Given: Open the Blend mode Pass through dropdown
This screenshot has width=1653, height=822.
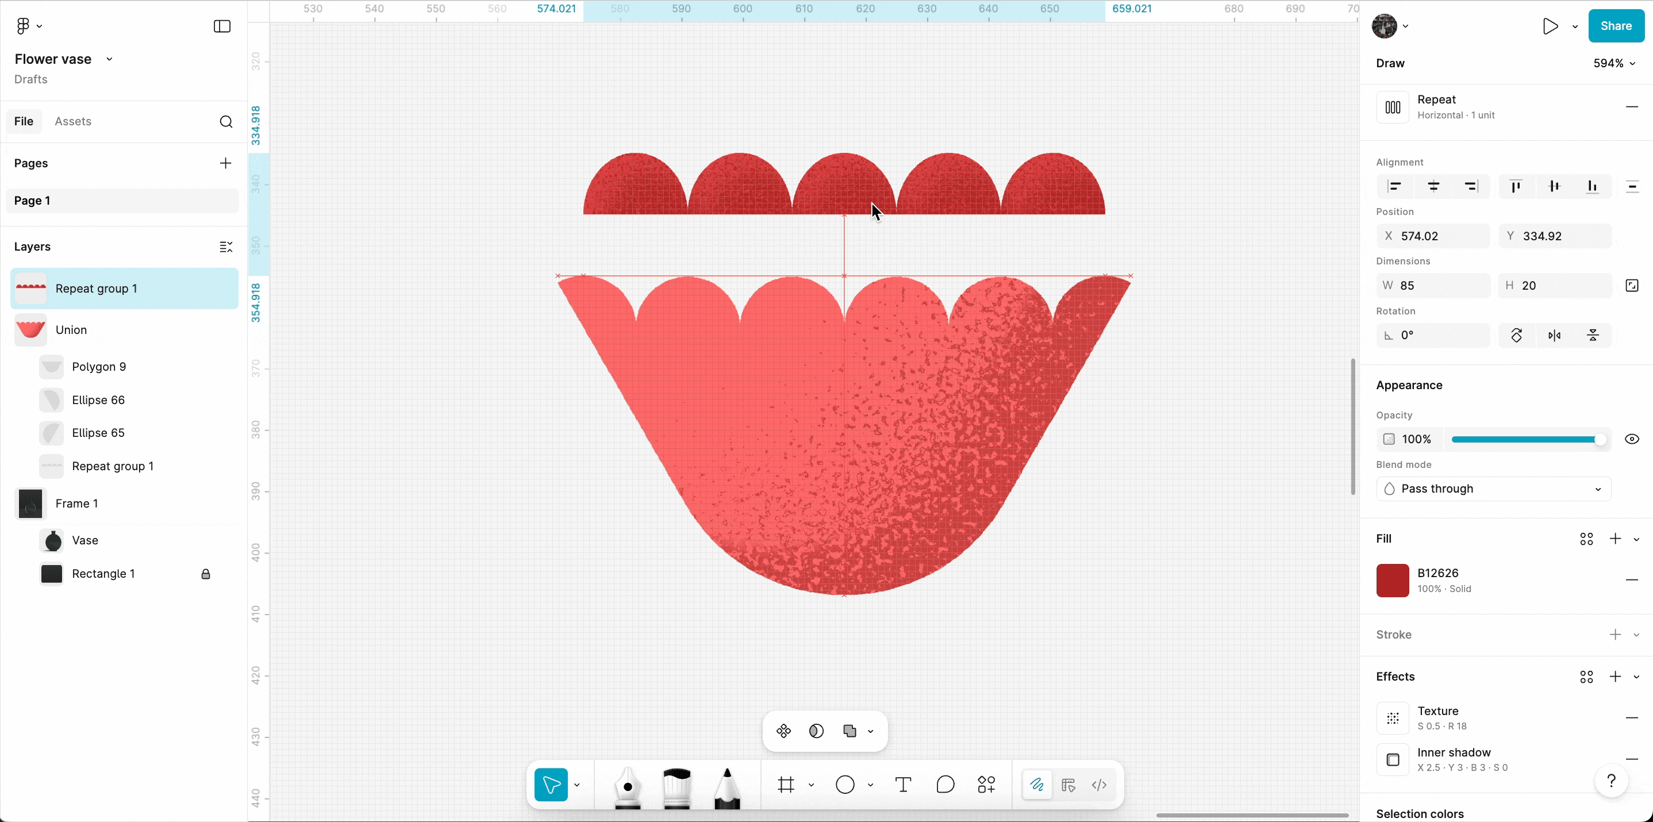Looking at the screenshot, I should (1493, 489).
